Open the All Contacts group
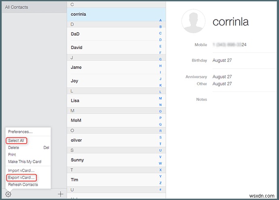This screenshot has height=200, width=279. coord(16,7)
